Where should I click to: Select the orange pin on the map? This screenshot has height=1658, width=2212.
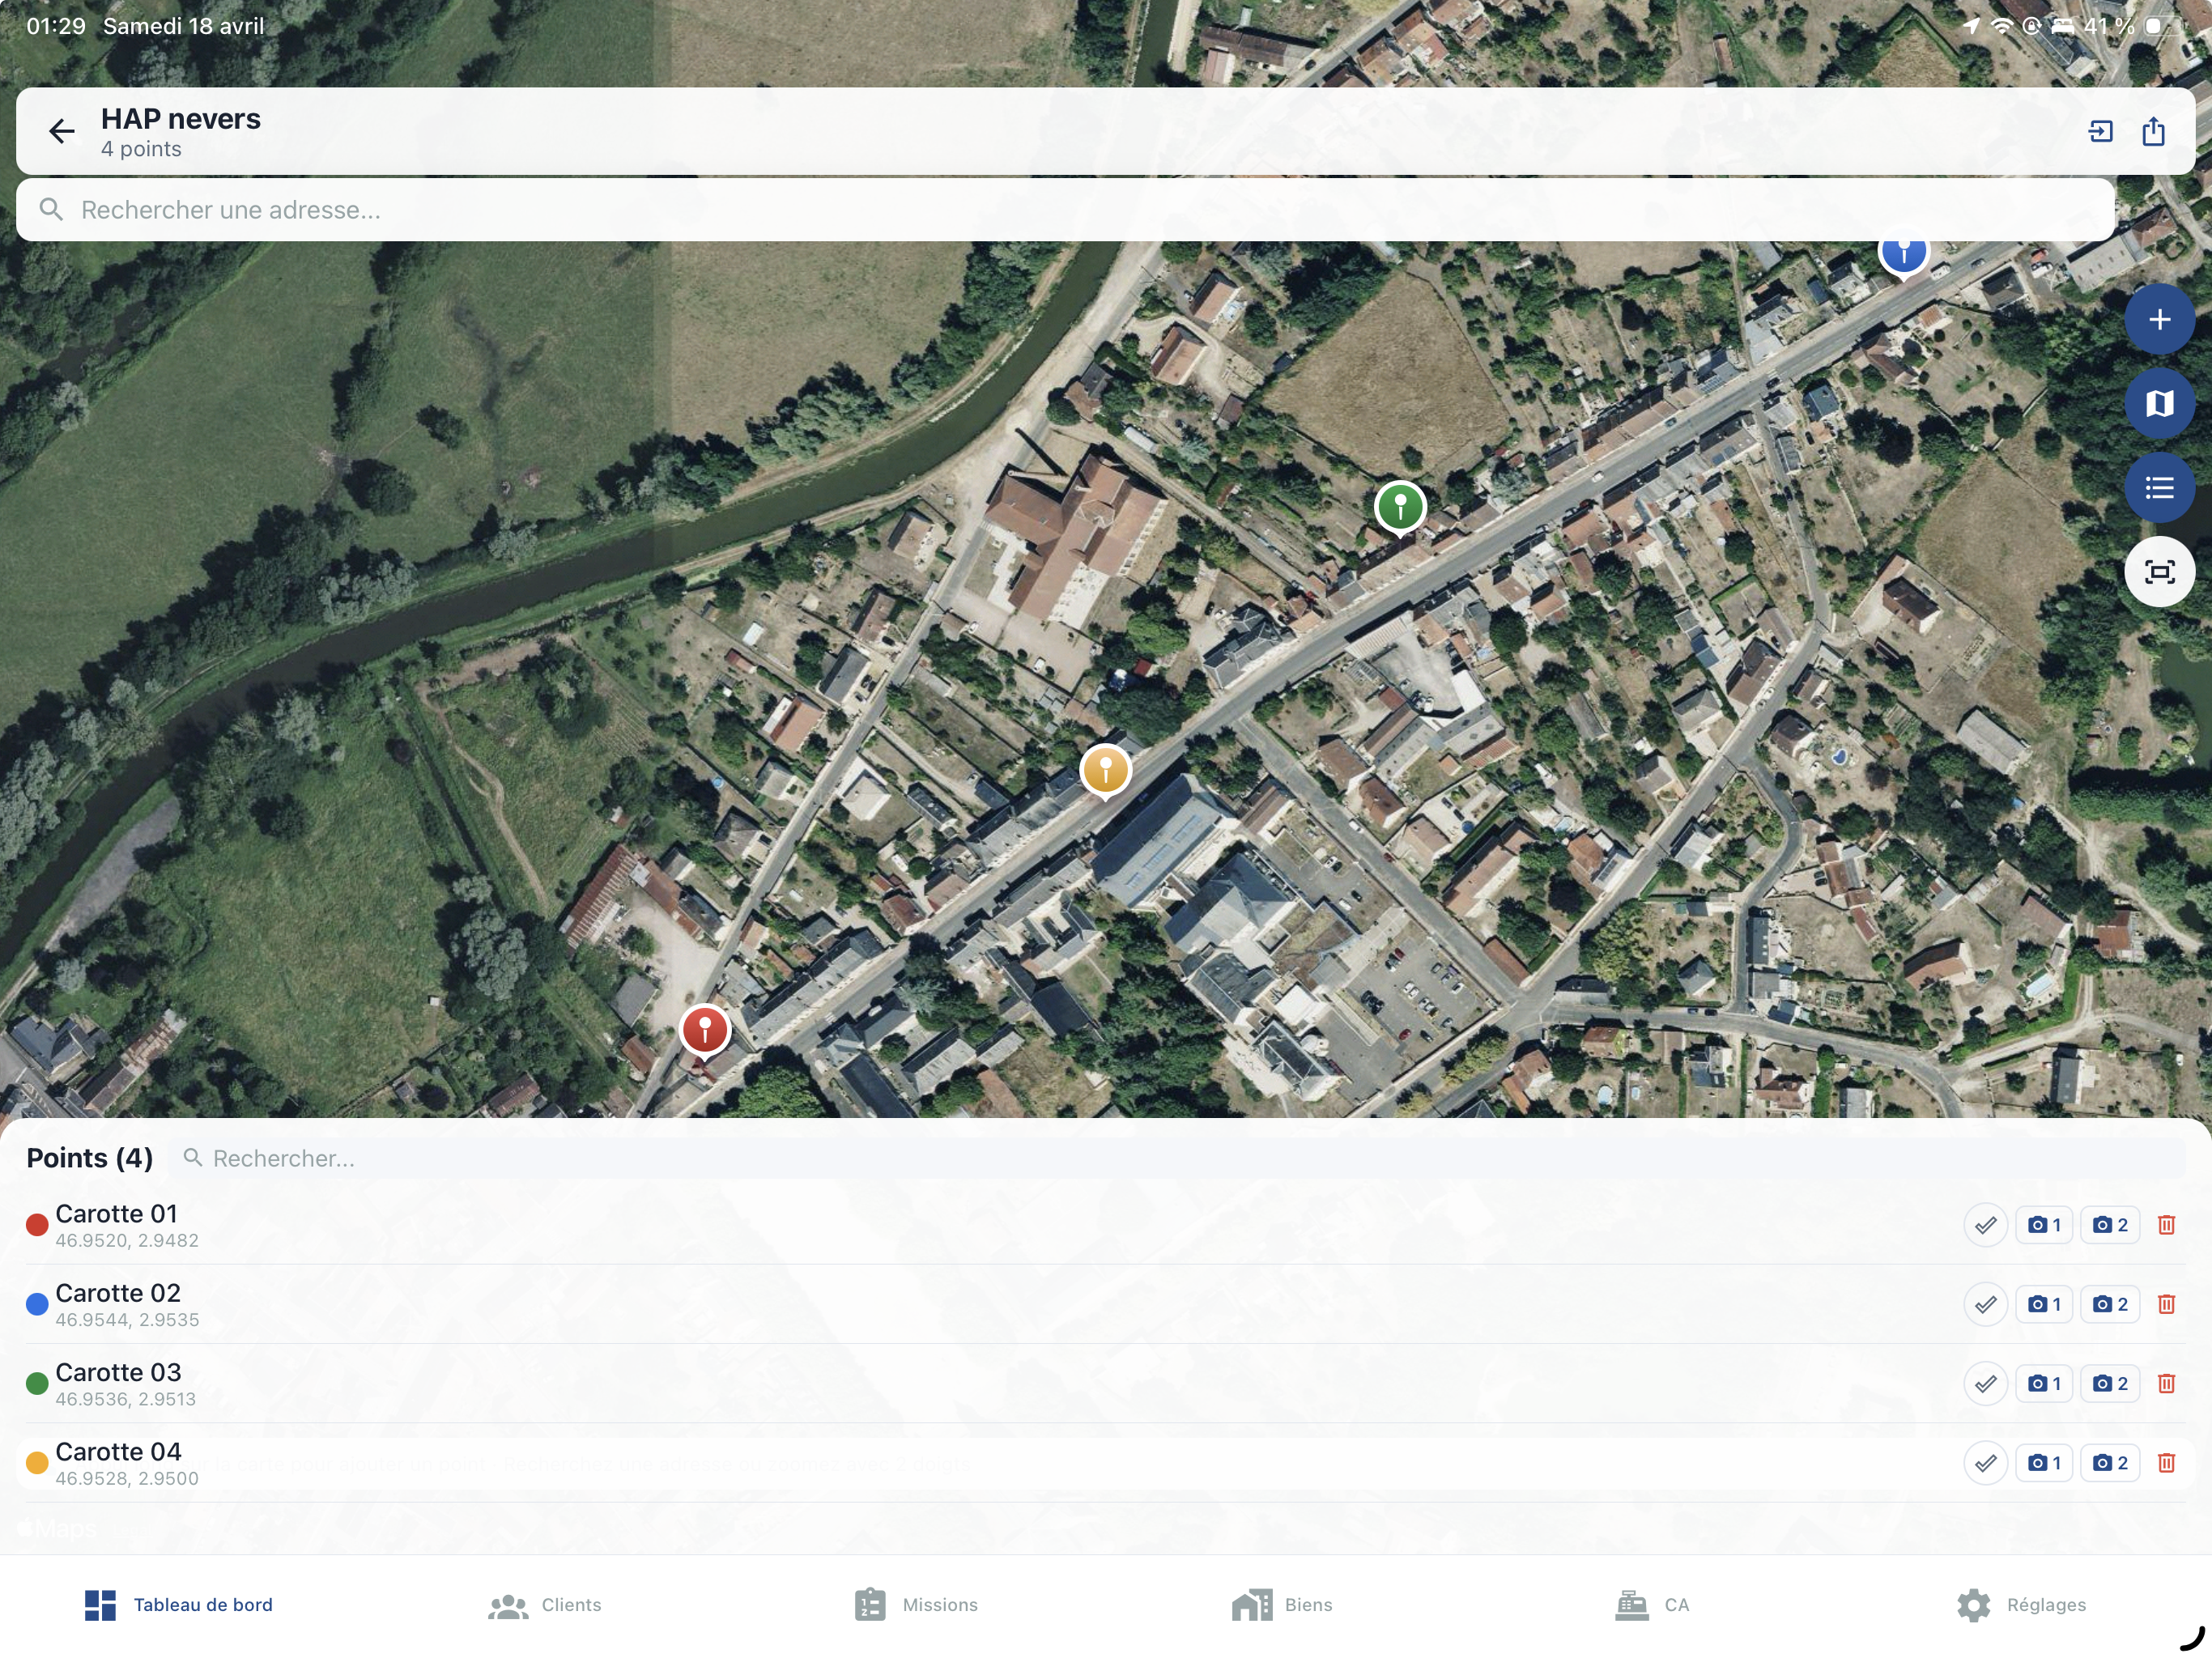[1104, 771]
